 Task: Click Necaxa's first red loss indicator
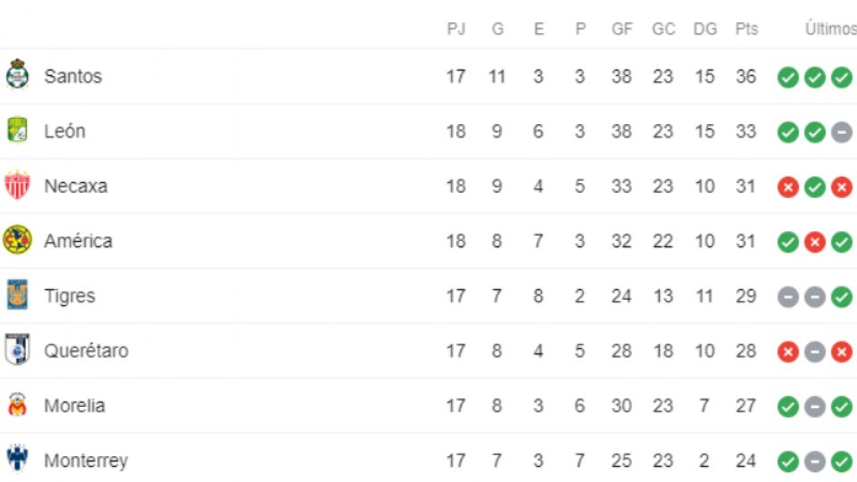click(787, 187)
